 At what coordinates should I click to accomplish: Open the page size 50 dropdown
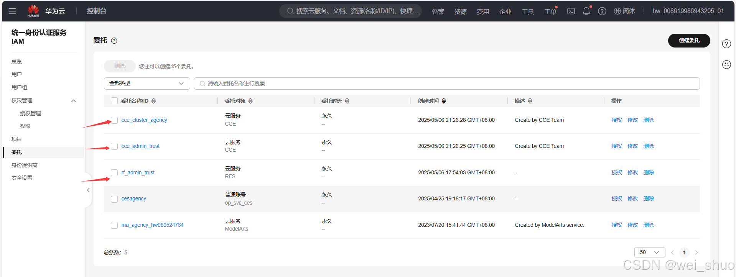point(650,252)
